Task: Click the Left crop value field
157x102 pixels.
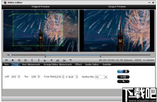Action: pyautogui.click(x=14, y=77)
